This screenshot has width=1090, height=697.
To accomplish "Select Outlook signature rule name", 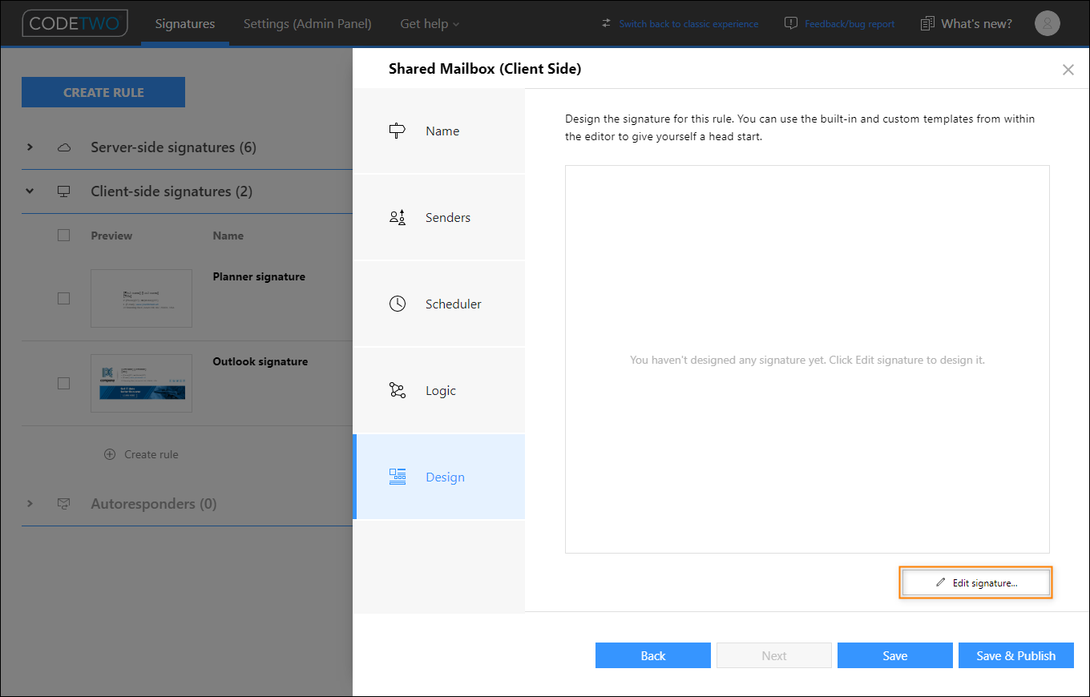I will tap(260, 361).
